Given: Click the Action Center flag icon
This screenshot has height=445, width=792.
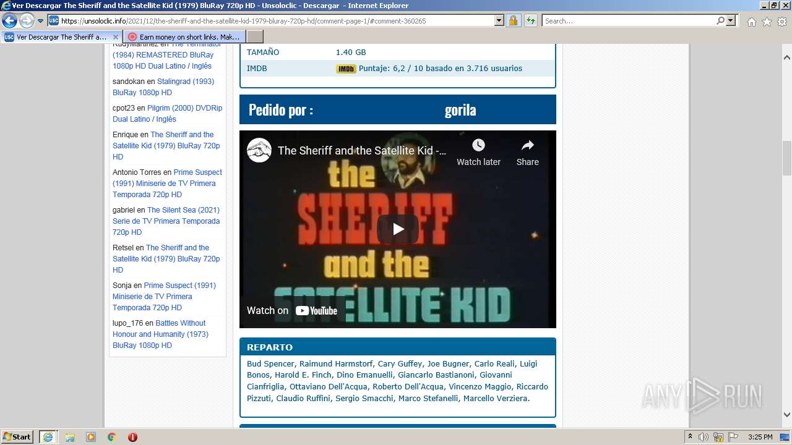Looking at the screenshot, I should pyautogui.click(x=733, y=437).
